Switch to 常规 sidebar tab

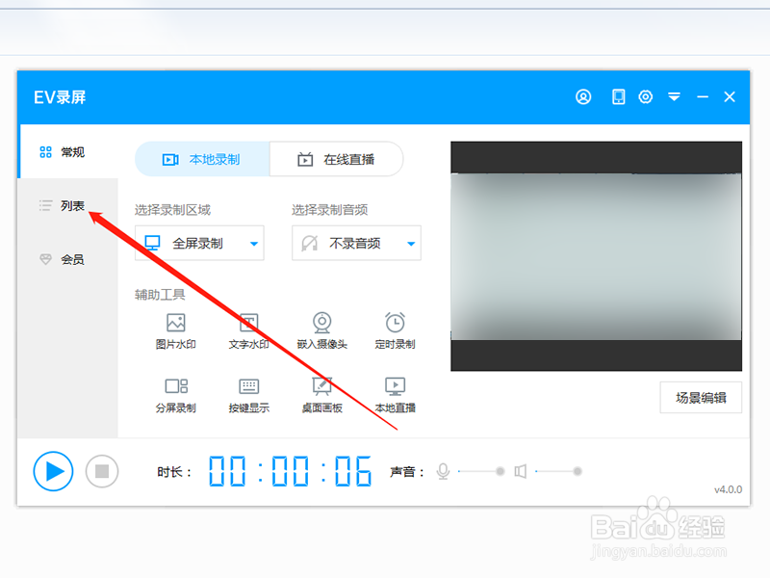tap(67, 151)
